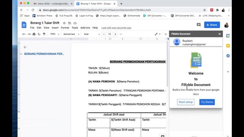Image resolution: width=244 pixels, height=137 pixels.
Task: Open the Format menu
Action: [65, 28]
